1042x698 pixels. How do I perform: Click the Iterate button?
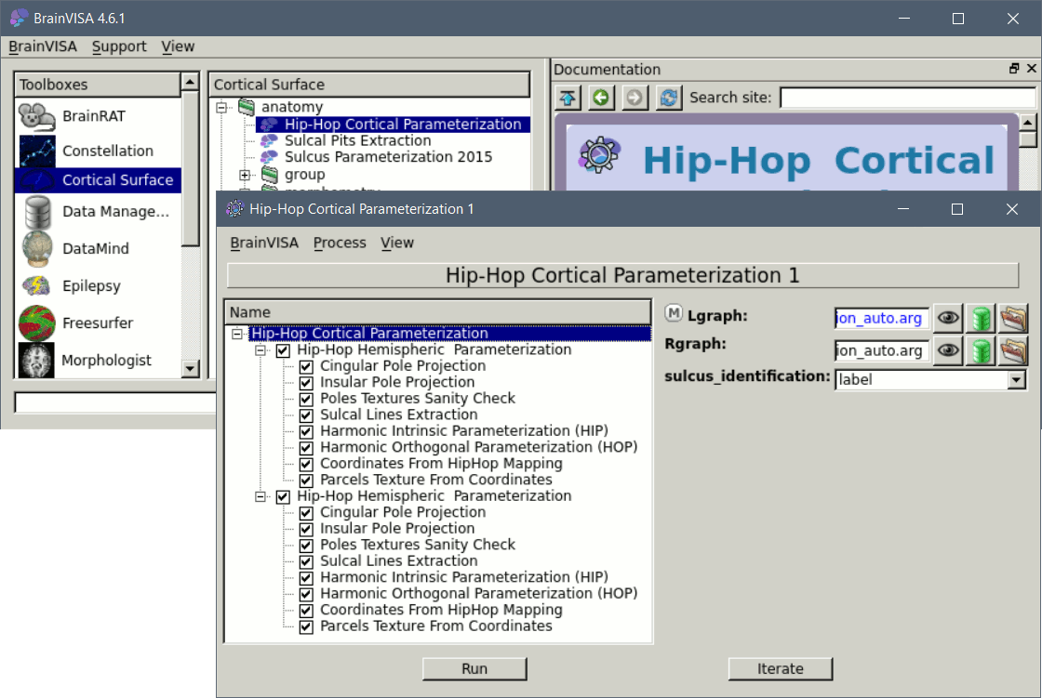pos(780,668)
